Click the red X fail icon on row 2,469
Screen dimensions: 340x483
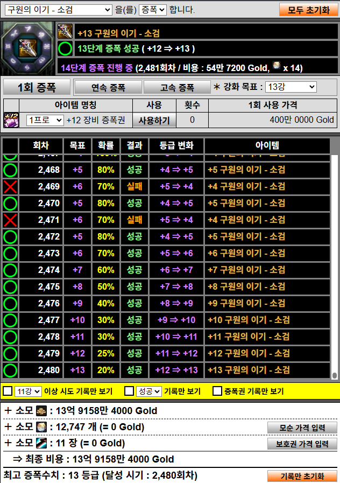[10, 187]
